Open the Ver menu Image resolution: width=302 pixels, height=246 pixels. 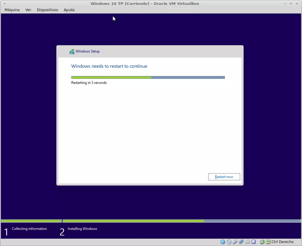[28, 10]
